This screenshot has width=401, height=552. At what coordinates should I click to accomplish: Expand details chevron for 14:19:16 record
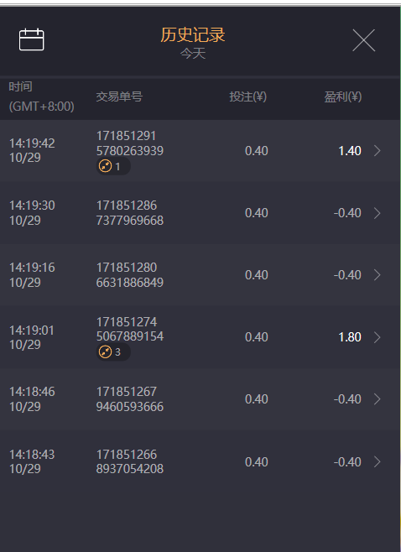pos(377,275)
